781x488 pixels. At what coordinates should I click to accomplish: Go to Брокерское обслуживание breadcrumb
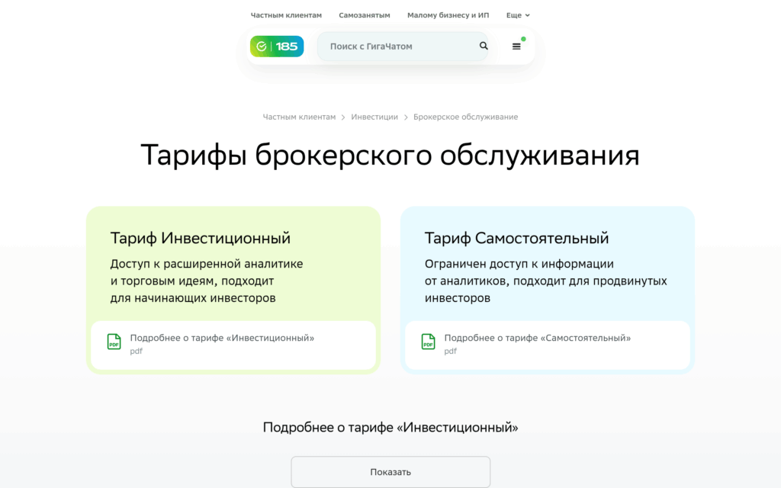tap(465, 117)
